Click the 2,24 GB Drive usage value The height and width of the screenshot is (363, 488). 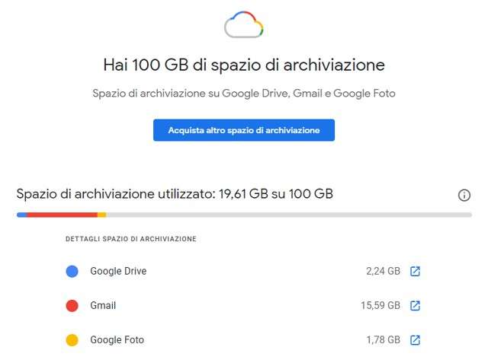383,272
